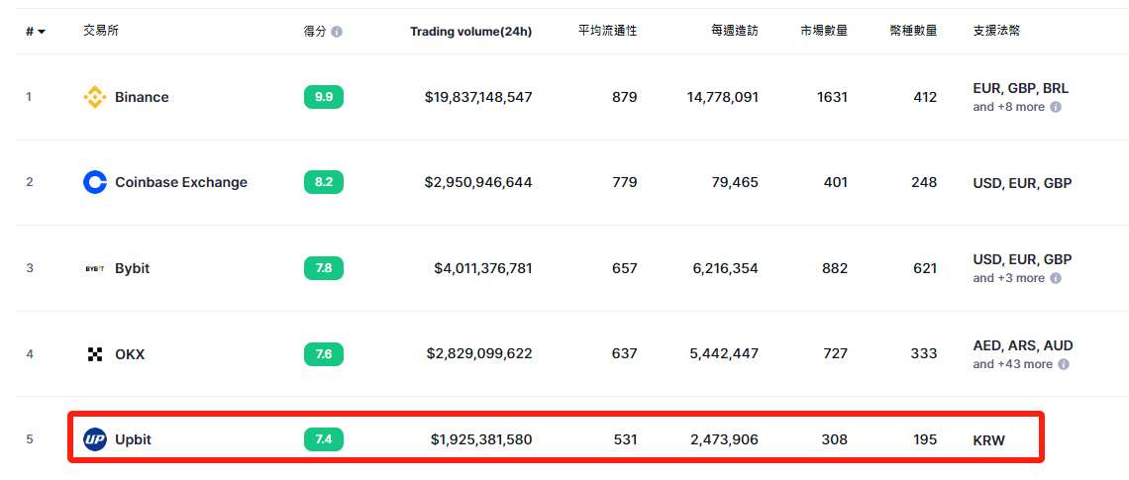Open the Bybit exchange link
The width and height of the screenshot is (1129, 480).
(133, 268)
